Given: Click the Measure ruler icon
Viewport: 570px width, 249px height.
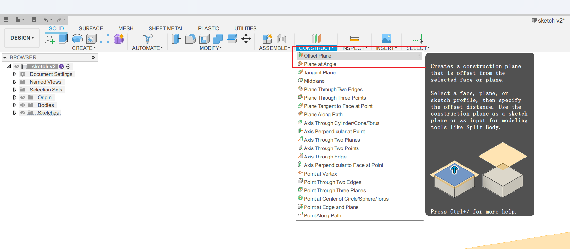Looking at the screenshot, I should (x=355, y=39).
